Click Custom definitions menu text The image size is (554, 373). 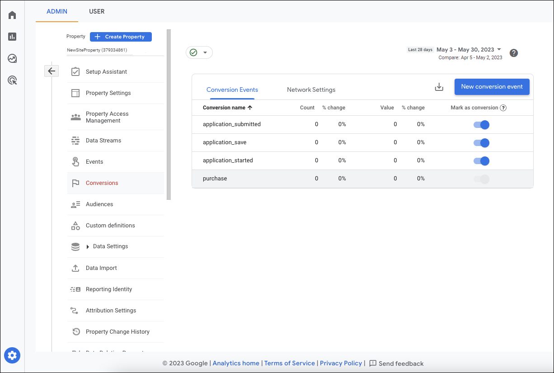pos(110,226)
